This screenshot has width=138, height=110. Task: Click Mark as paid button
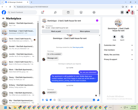click(x=56, y=31)
